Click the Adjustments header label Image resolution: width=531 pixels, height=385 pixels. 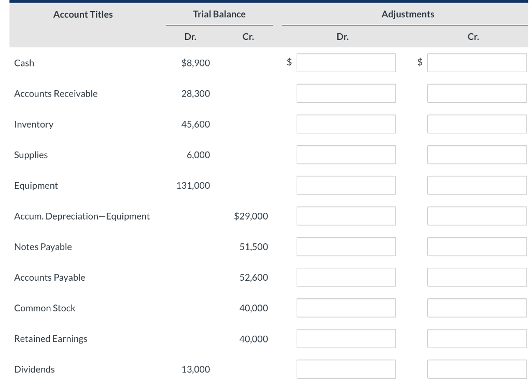click(x=408, y=14)
